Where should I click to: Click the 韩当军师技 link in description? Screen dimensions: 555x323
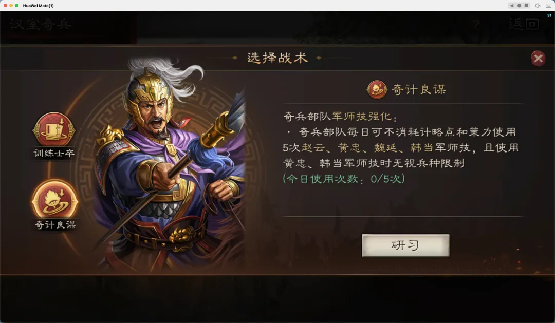440,147
